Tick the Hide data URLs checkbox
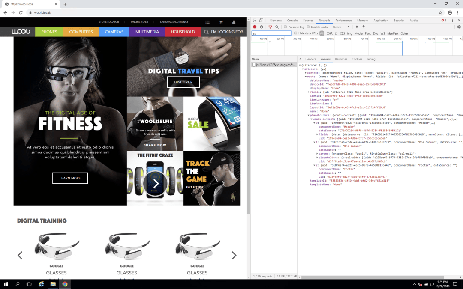The image size is (463, 289). click(x=296, y=33)
